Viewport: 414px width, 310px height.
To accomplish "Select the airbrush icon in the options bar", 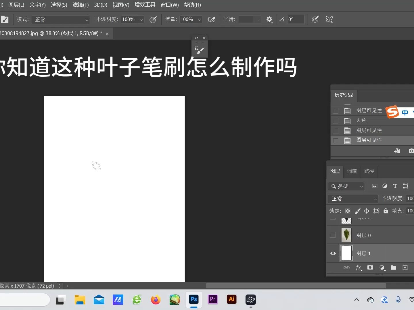I will (212, 20).
